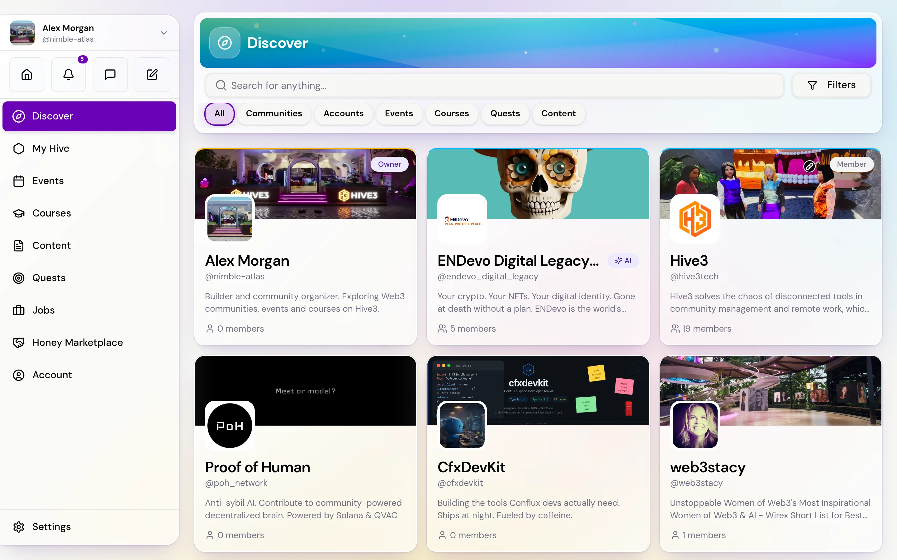Click CfxDevKit blue bear avatar thumbnail
The height and width of the screenshot is (560, 897).
(x=462, y=426)
